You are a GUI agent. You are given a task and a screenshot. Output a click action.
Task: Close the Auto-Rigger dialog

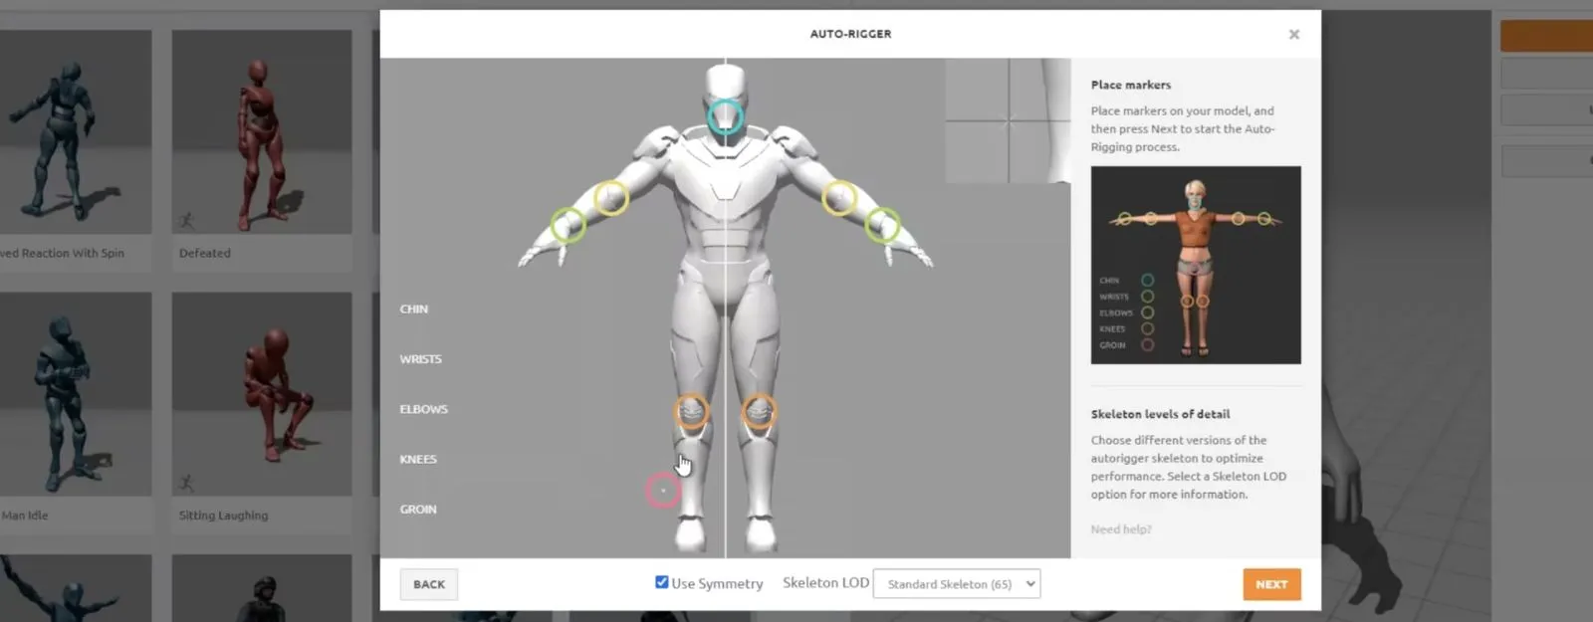(x=1294, y=34)
